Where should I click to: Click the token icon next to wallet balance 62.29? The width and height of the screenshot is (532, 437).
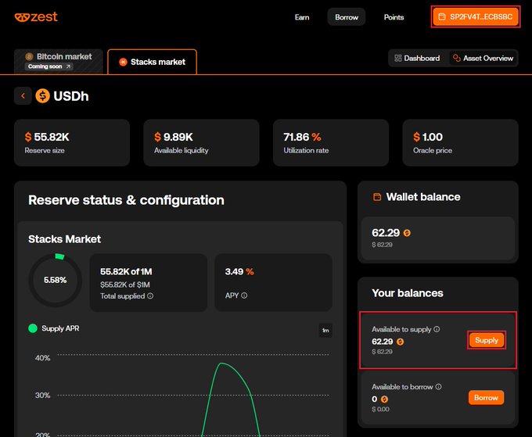[x=407, y=233]
